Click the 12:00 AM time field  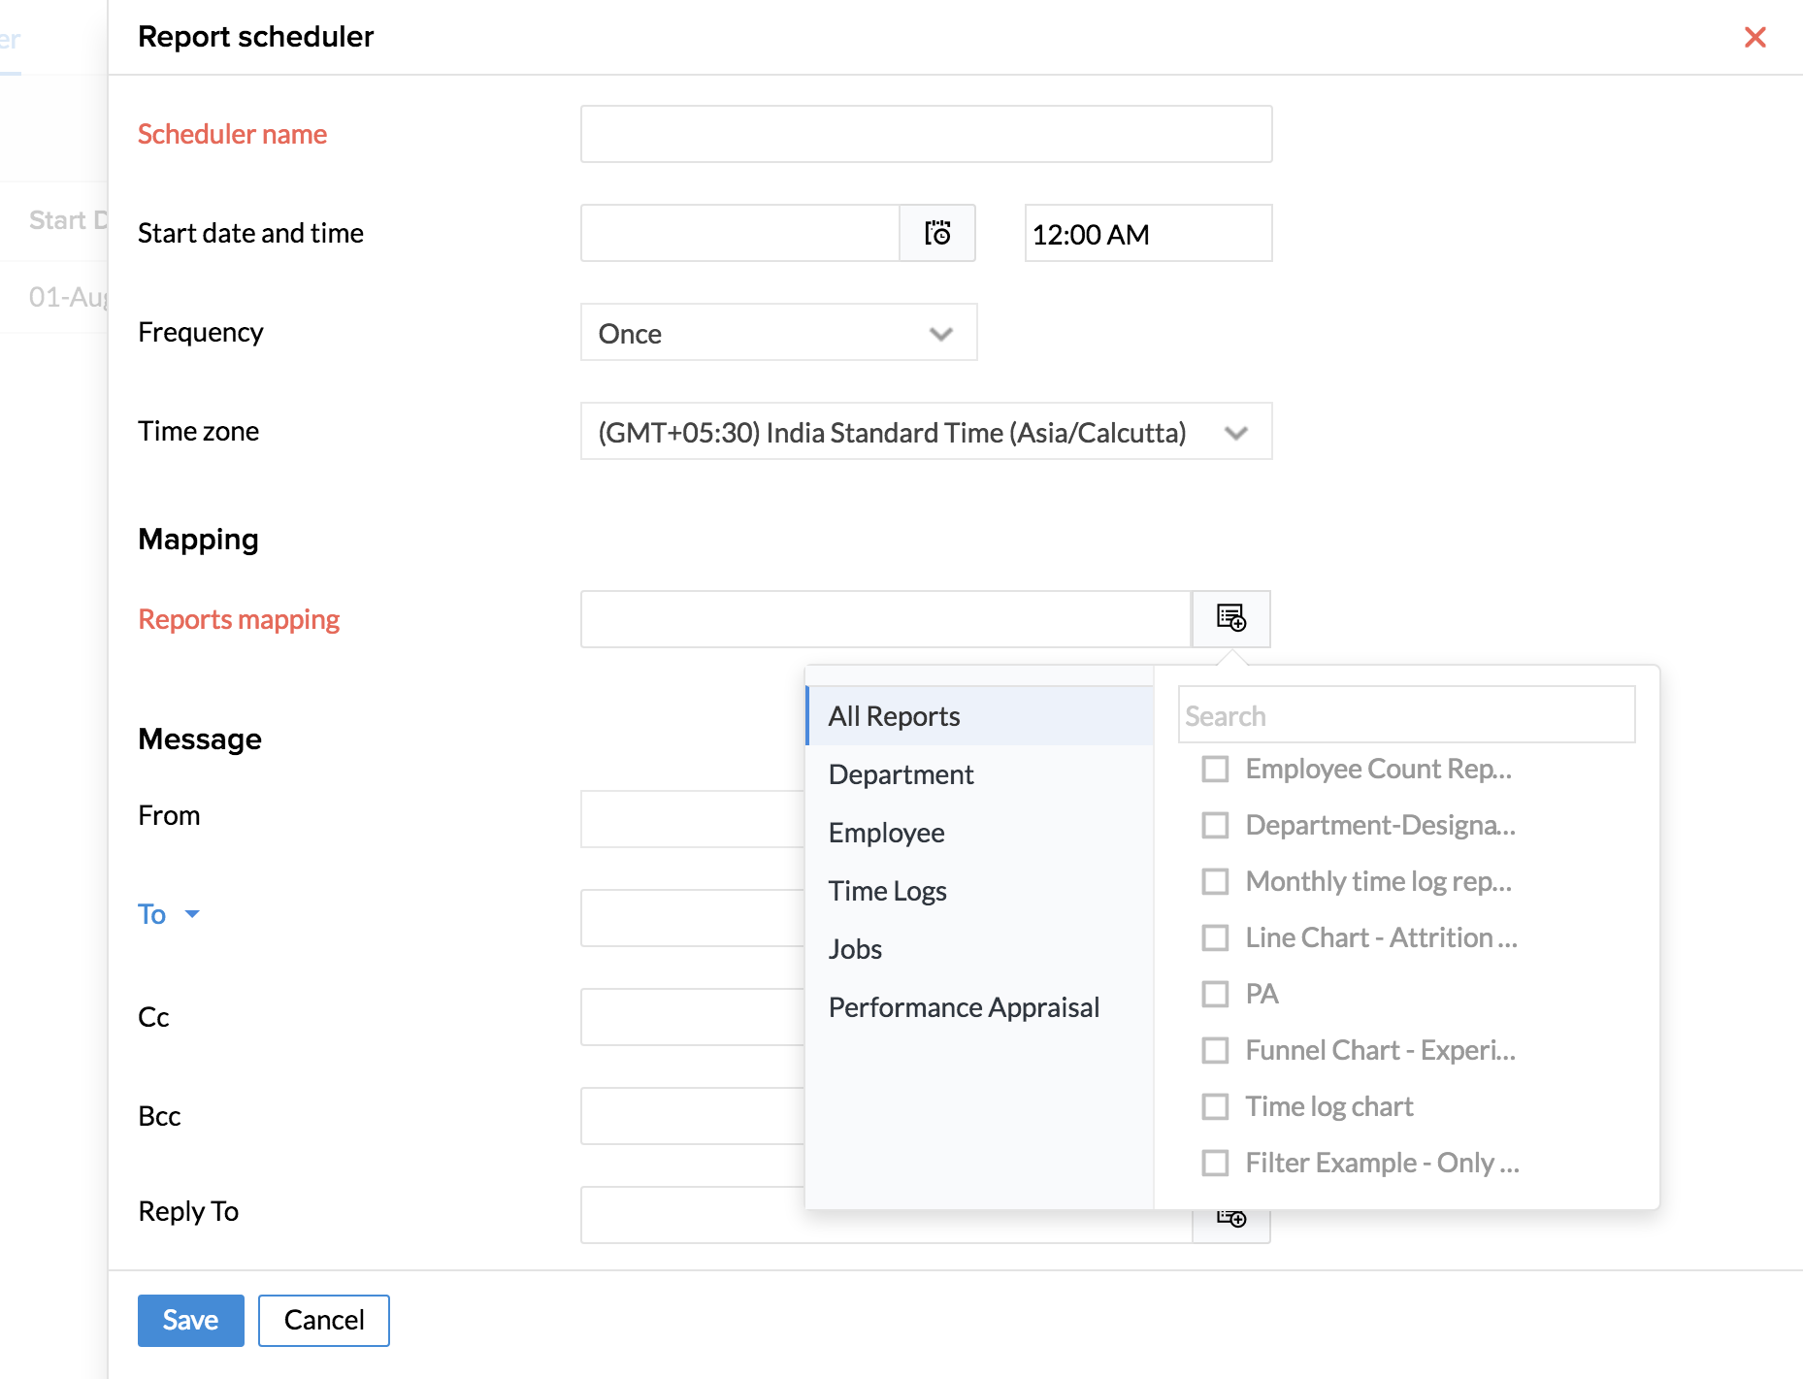(x=1147, y=234)
